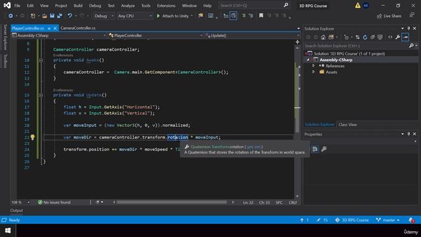Open the Windows Start menu

(8, 230)
